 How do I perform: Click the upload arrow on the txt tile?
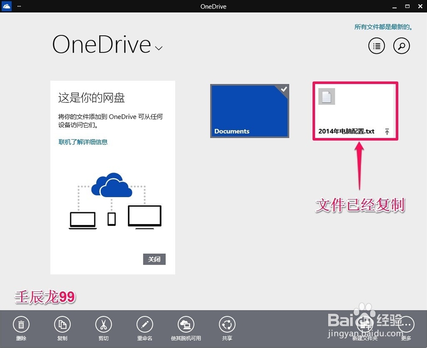coord(387,132)
